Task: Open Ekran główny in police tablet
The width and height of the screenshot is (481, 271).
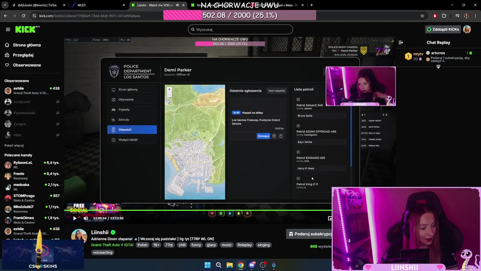Action: (x=132, y=90)
